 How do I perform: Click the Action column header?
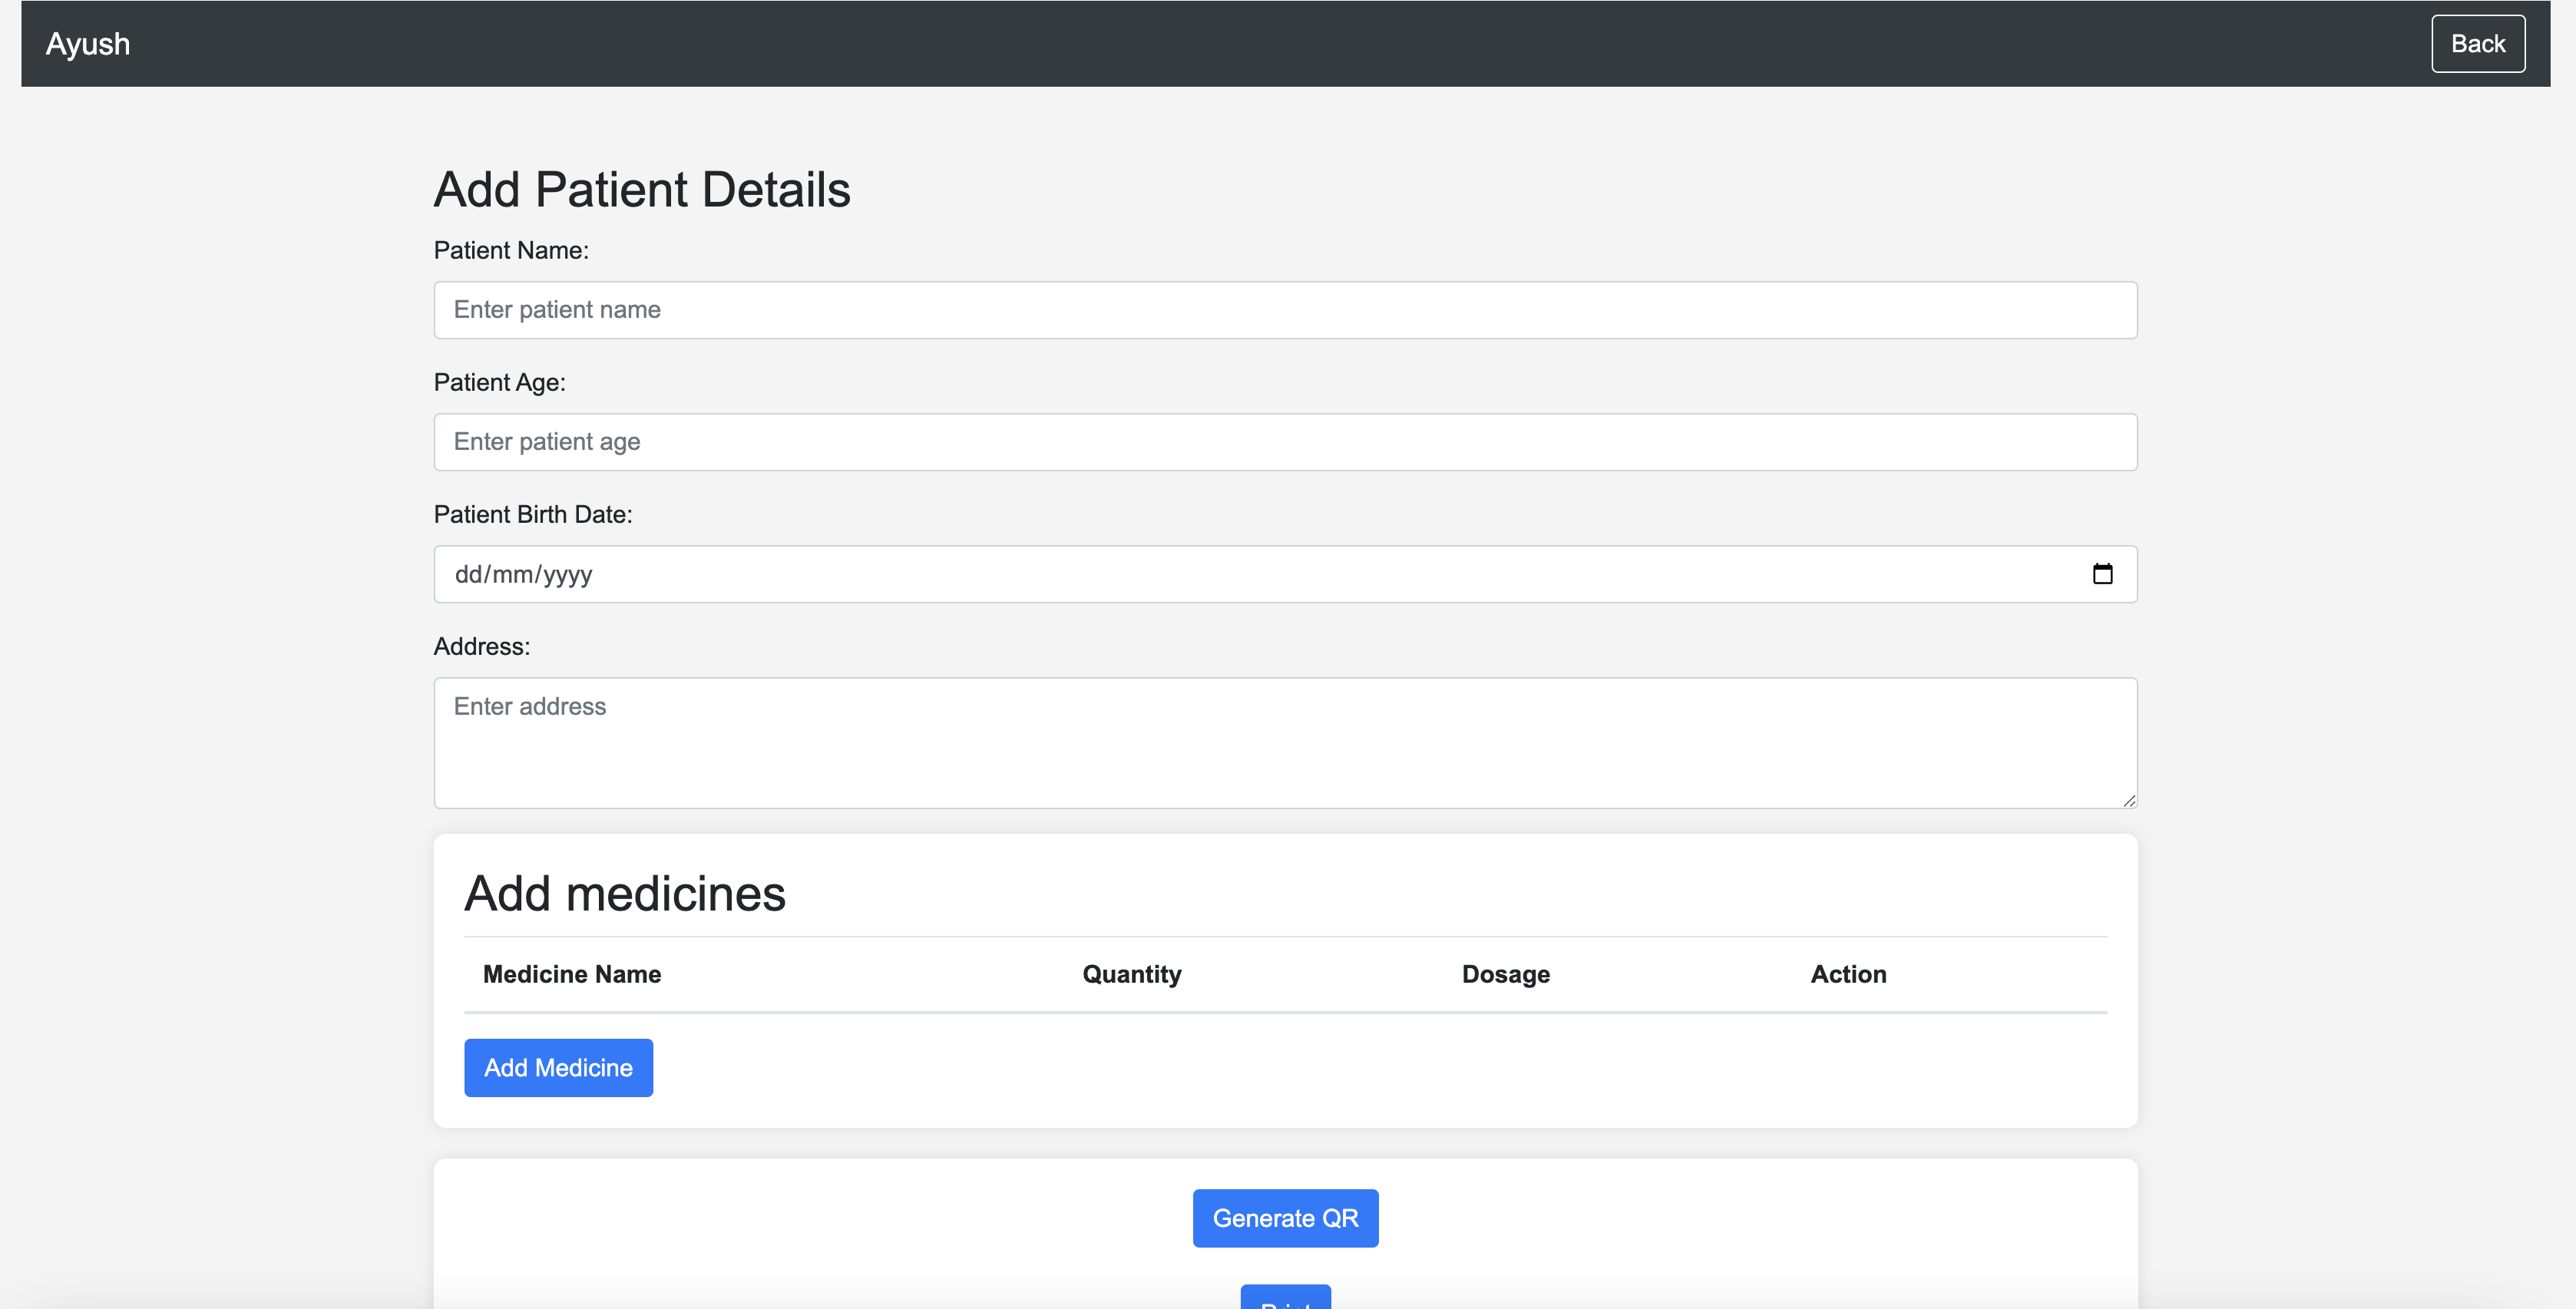(x=1848, y=974)
